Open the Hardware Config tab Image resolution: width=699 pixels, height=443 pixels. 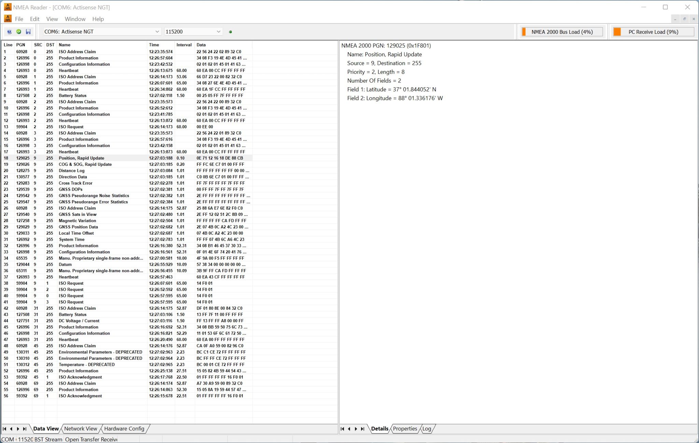[124, 429]
